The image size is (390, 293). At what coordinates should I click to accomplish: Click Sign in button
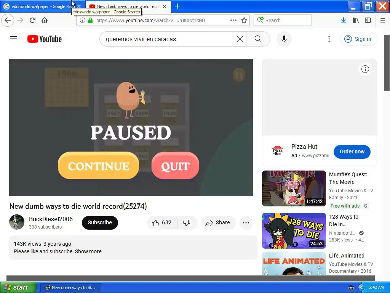tap(358, 39)
